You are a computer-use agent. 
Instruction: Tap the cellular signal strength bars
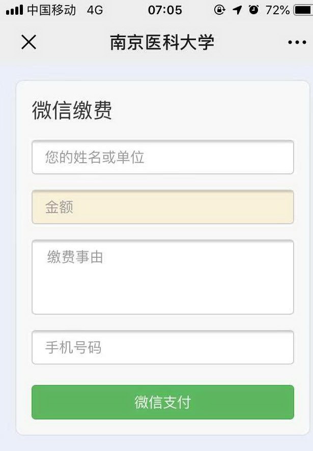click(x=14, y=10)
